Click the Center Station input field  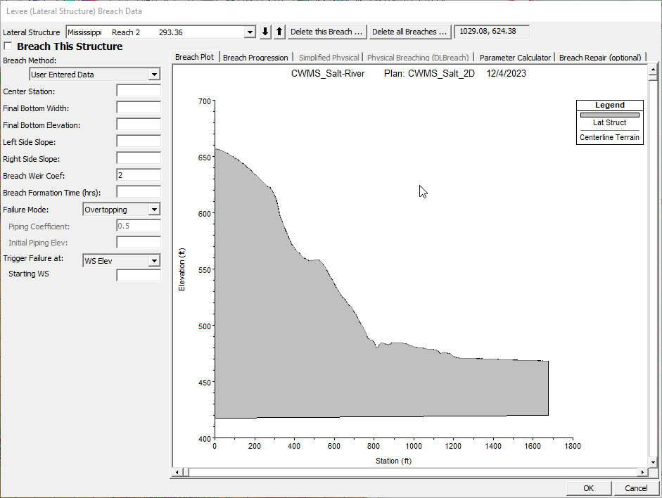tap(138, 90)
